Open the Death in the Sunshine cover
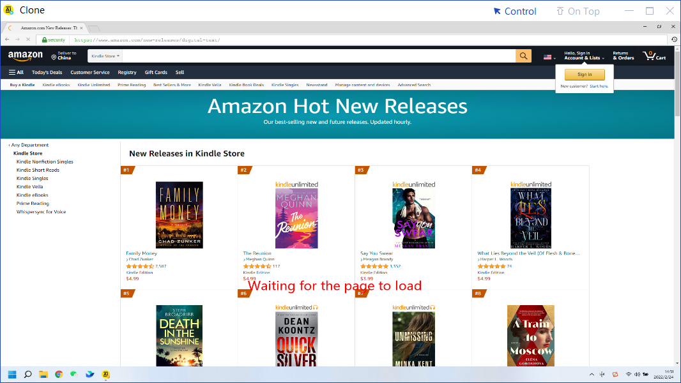 click(x=180, y=336)
